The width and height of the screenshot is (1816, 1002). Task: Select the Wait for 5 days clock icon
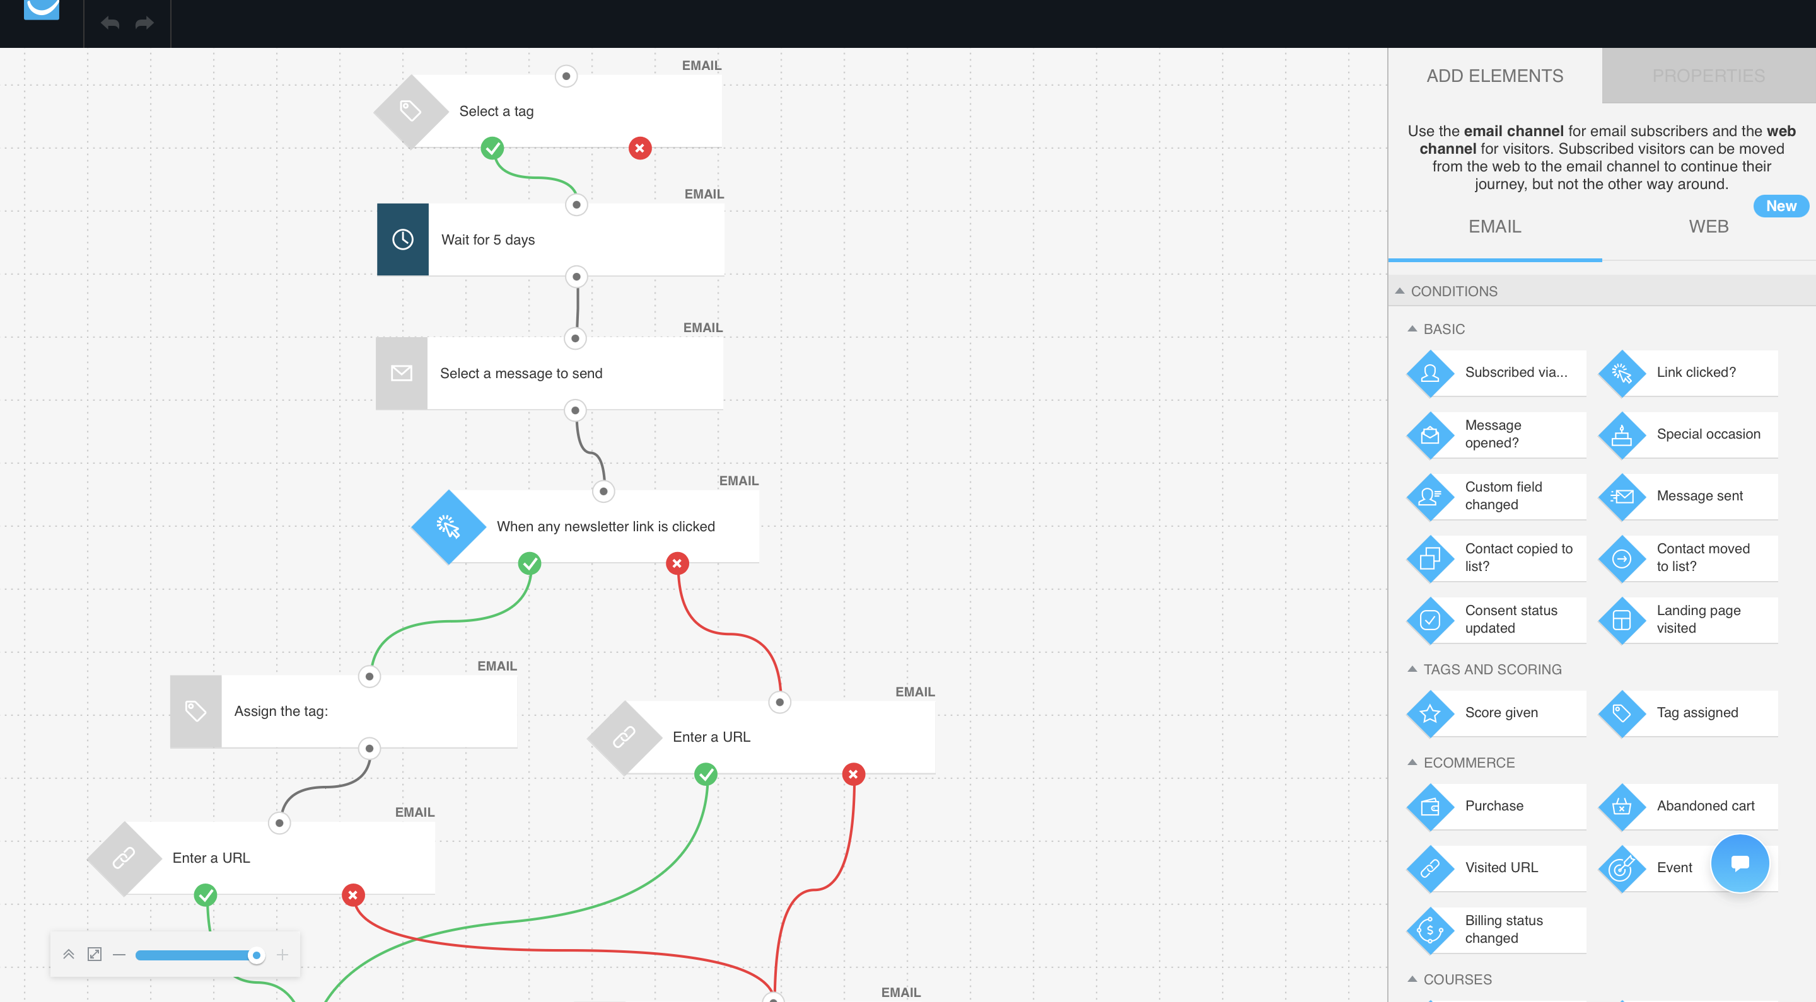[x=402, y=239]
